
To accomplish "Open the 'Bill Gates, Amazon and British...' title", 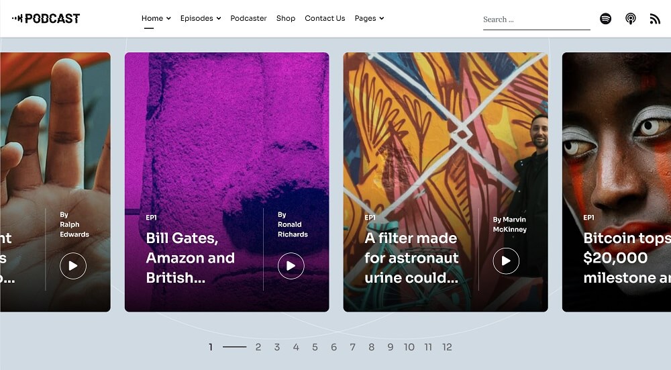I will [x=190, y=258].
